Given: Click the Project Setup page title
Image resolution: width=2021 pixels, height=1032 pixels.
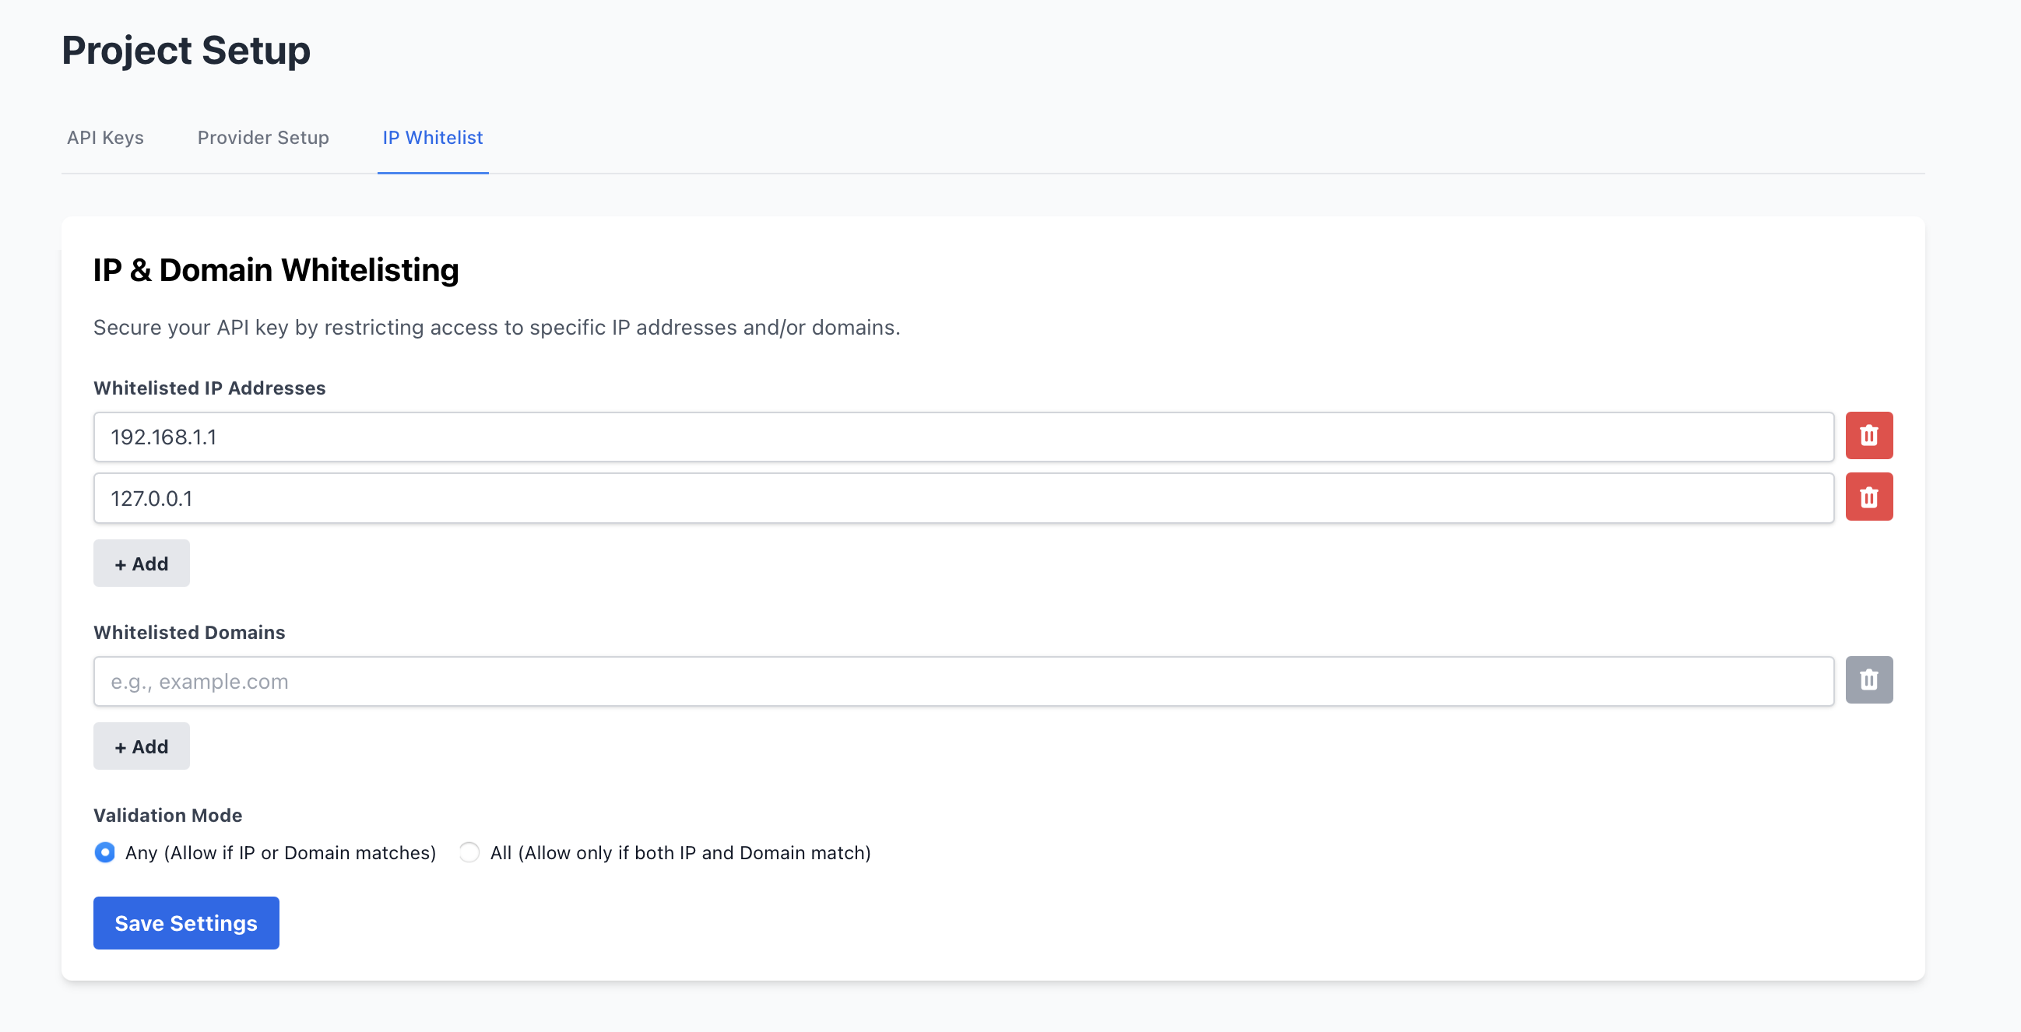Looking at the screenshot, I should (x=187, y=50).
